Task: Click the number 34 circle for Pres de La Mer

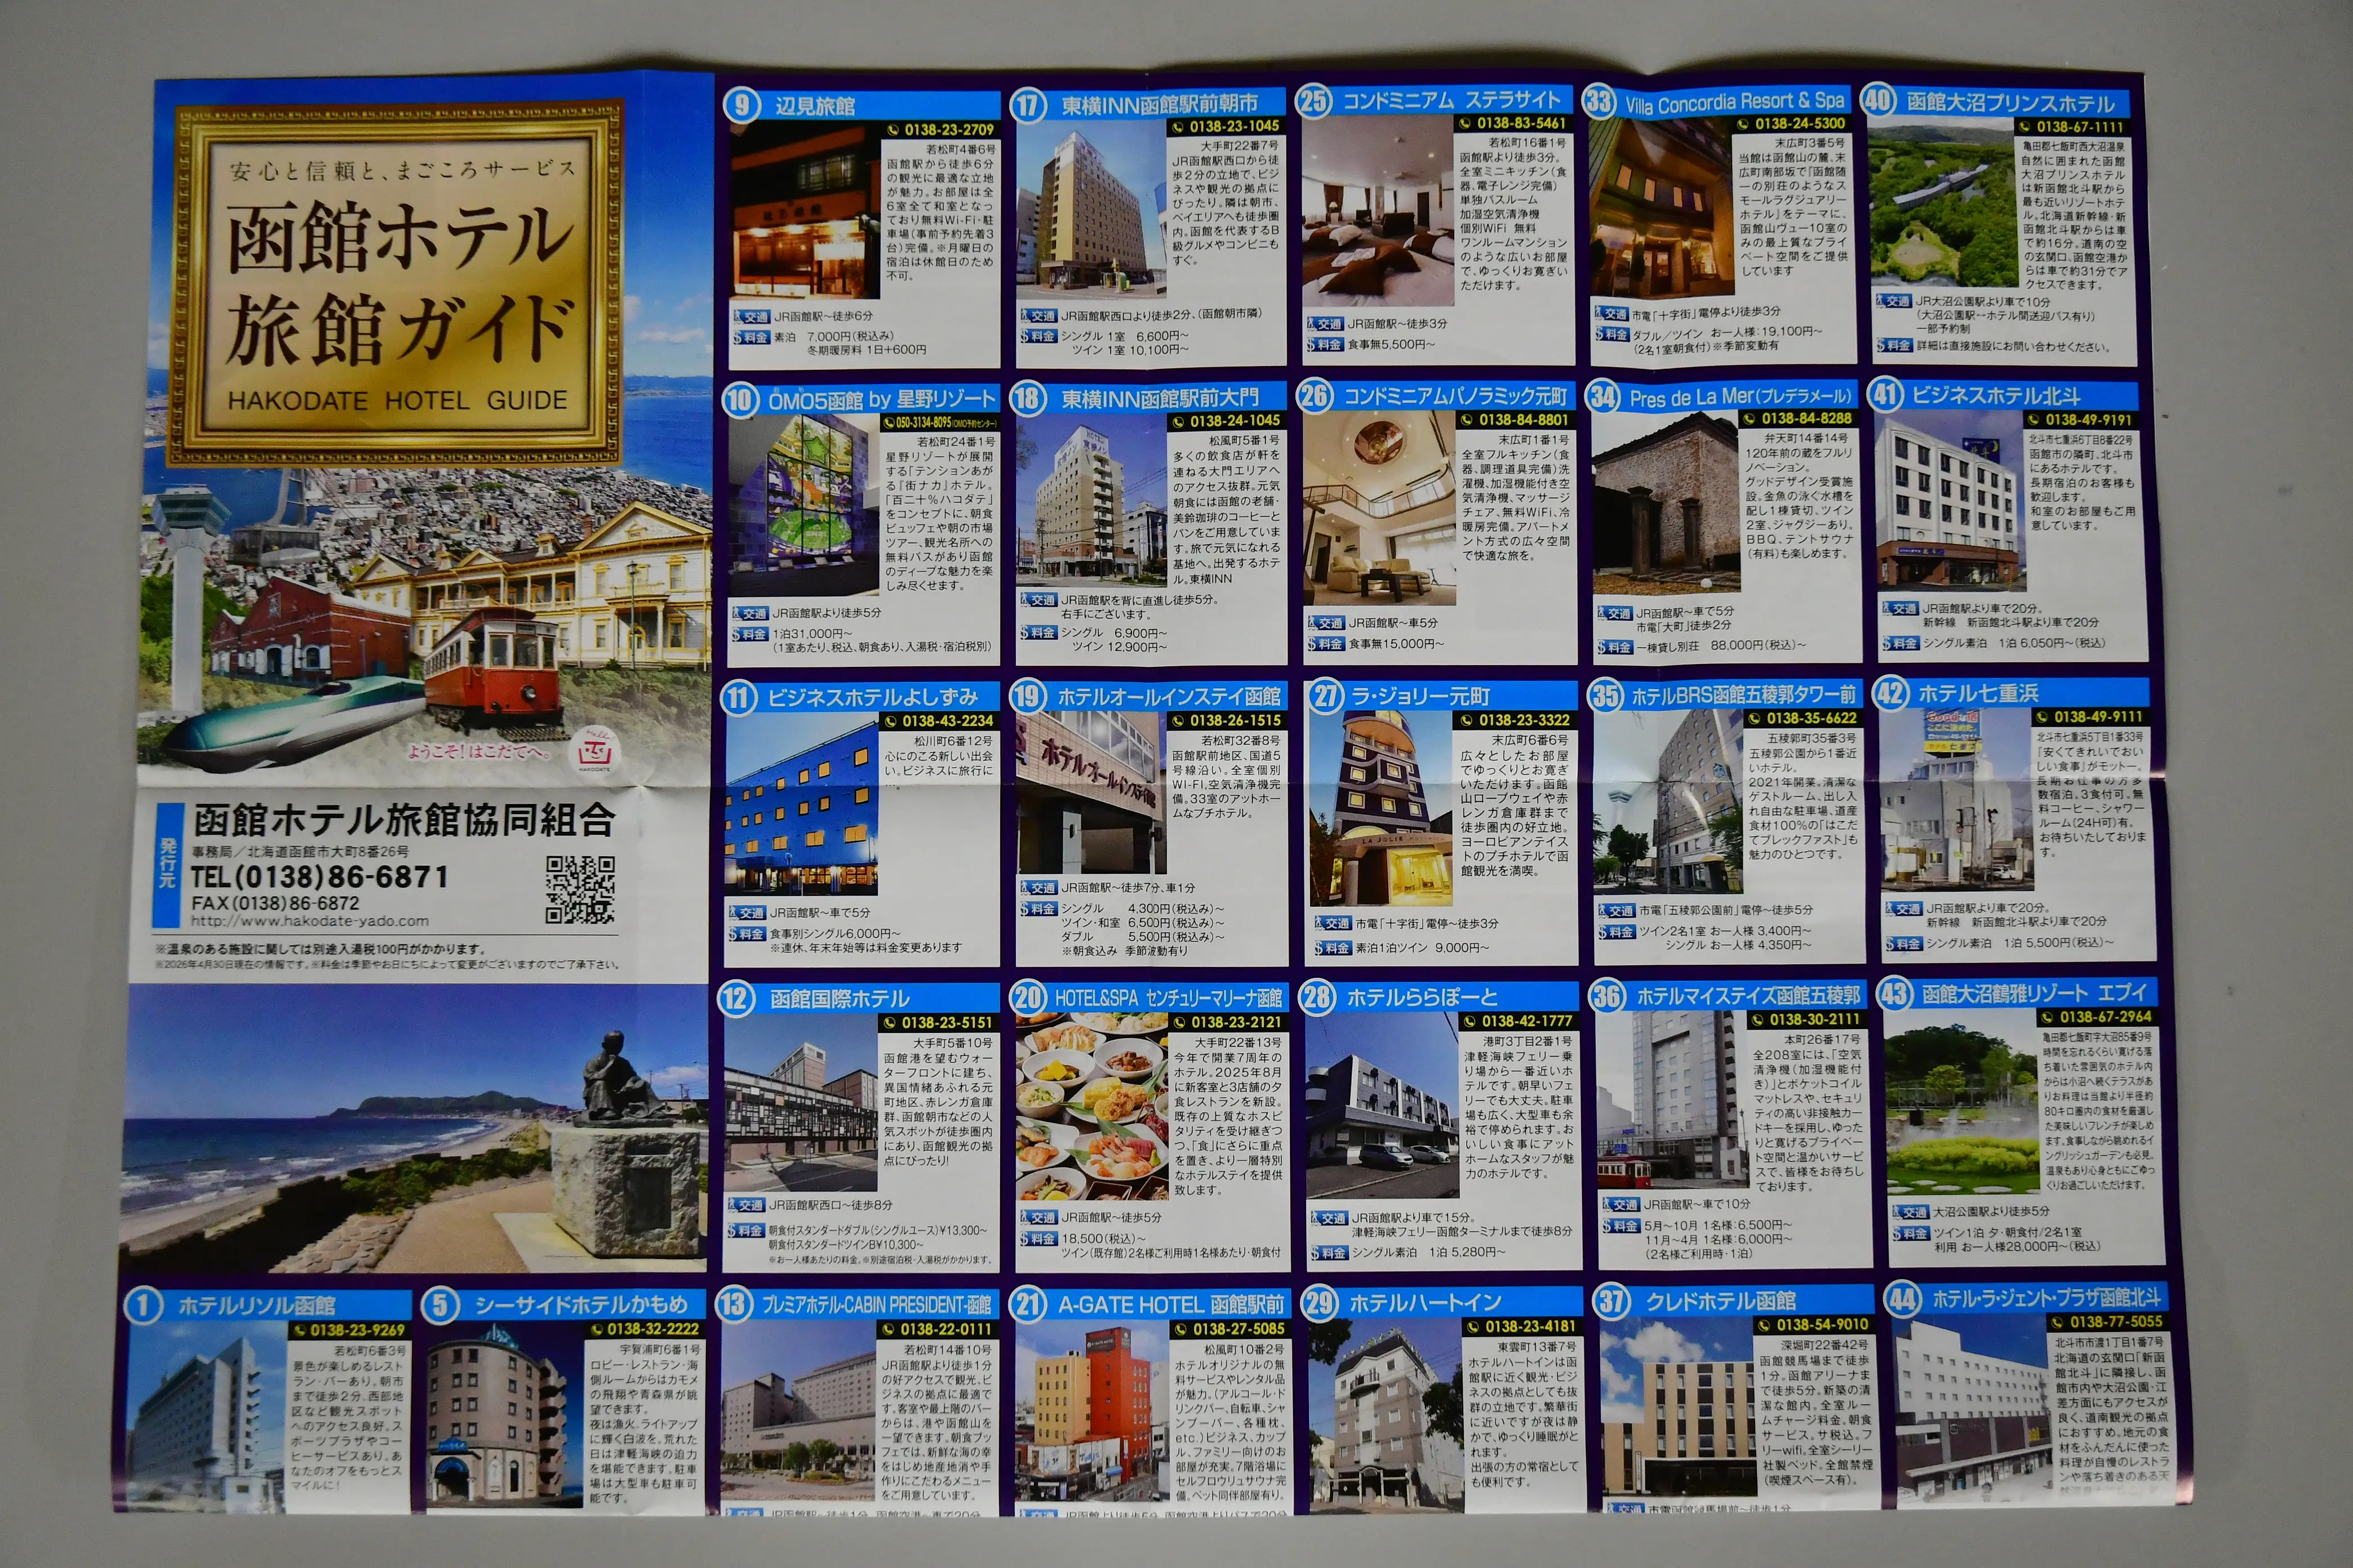Action: pos(1602,396)
